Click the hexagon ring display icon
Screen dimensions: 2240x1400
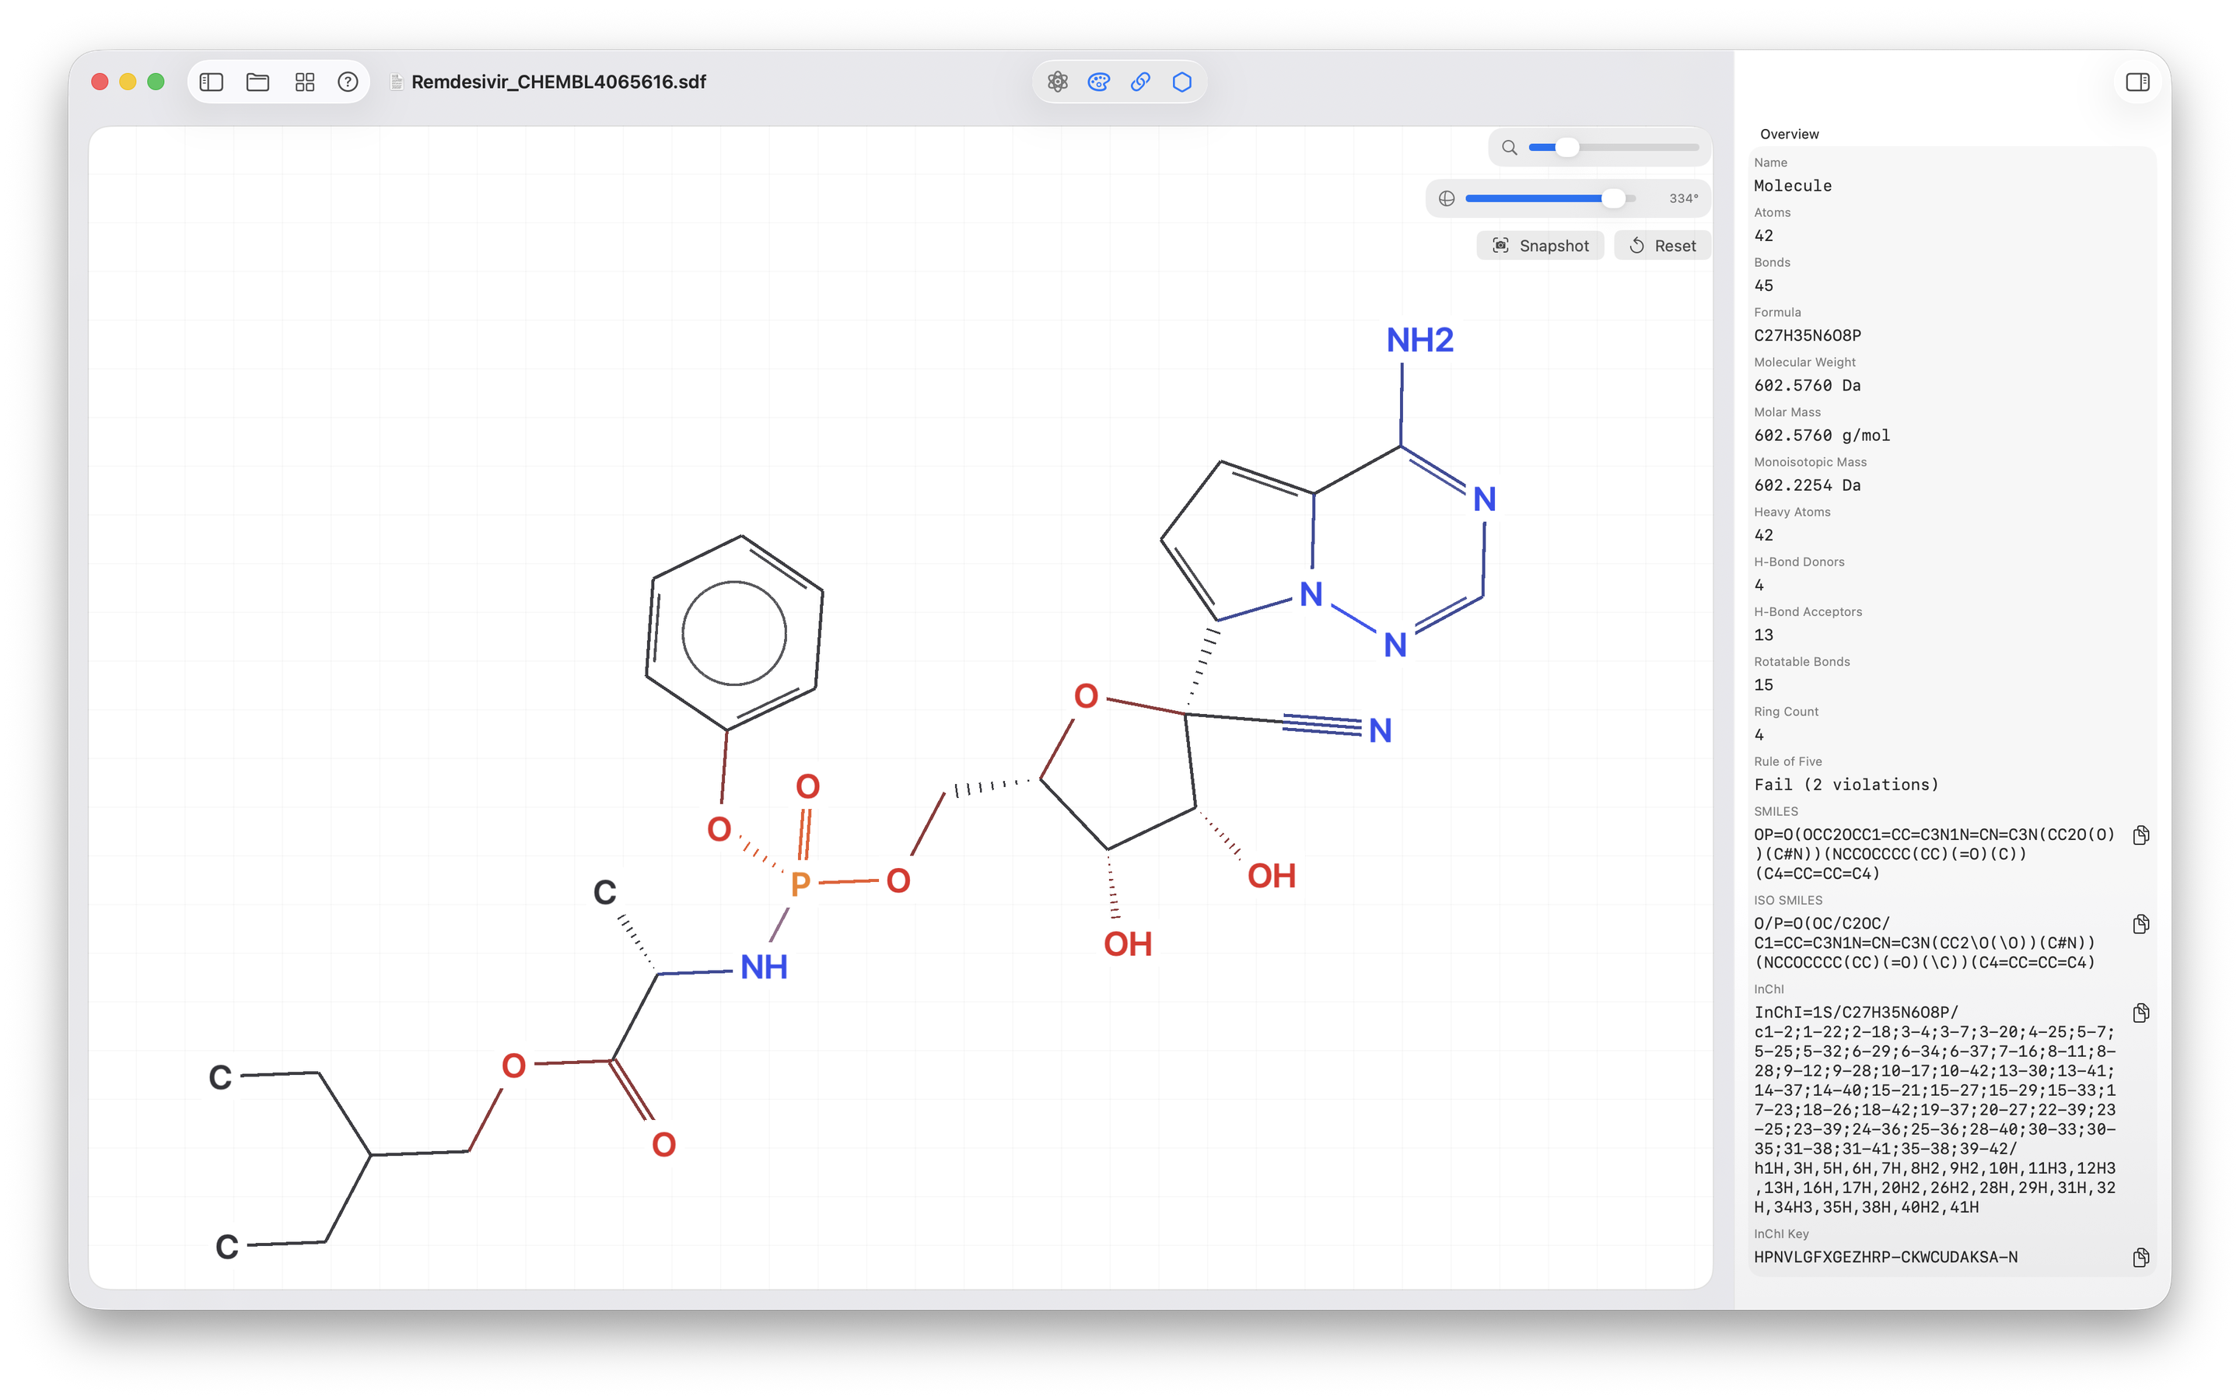[1182, 82]
